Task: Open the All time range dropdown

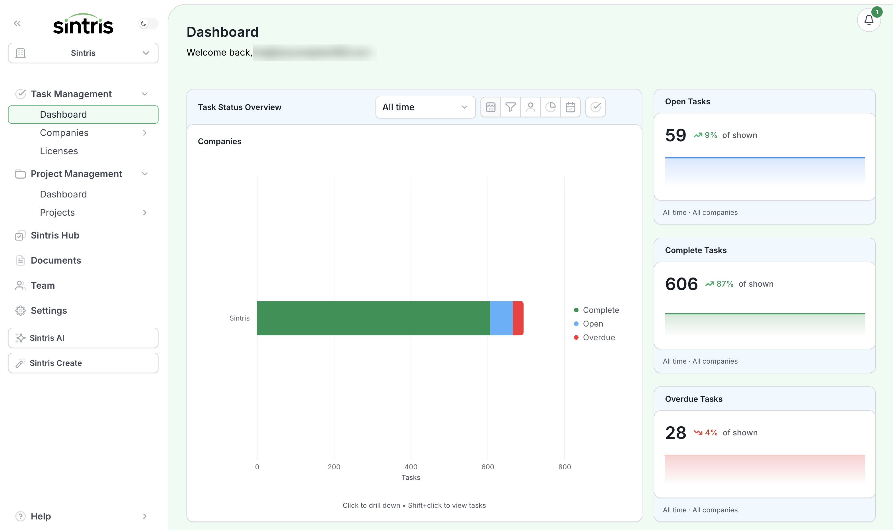Action: tap(425, 107)
